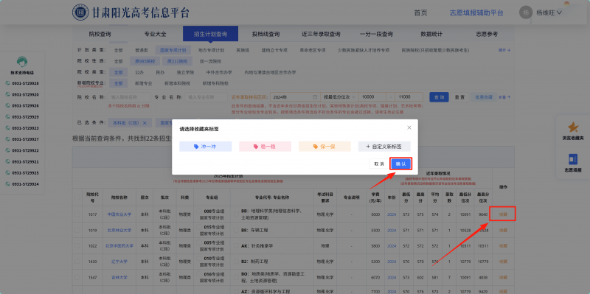The width and height of the screenshot is (590, 294).
Task: Switch to 投档线查询 tab
Action: pyautogui.click(x=265, y=34)
